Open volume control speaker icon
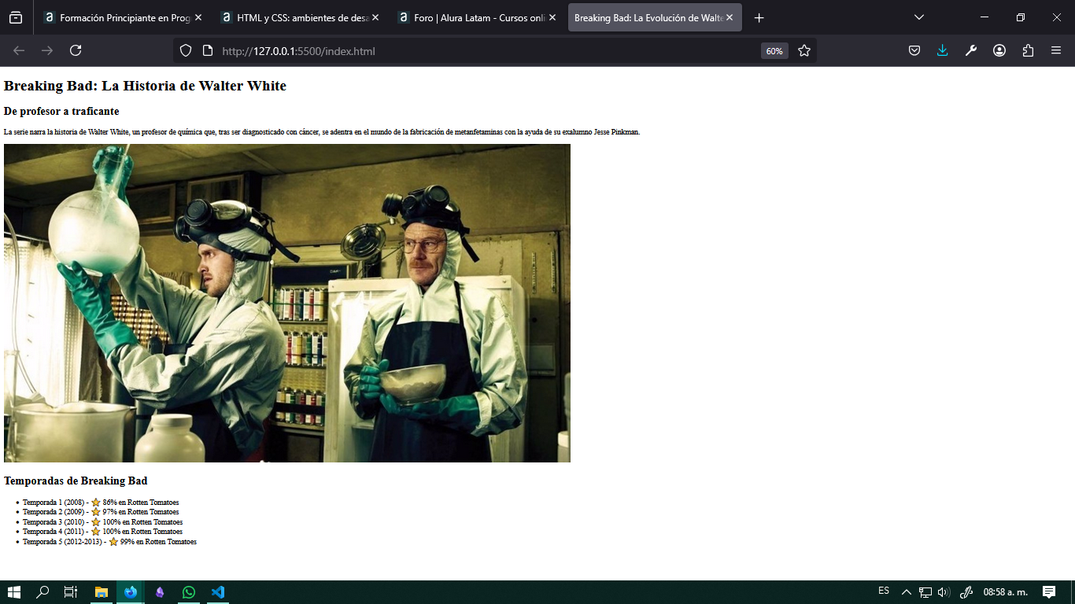The image size is (1075, 604). (x=944, y=592)
